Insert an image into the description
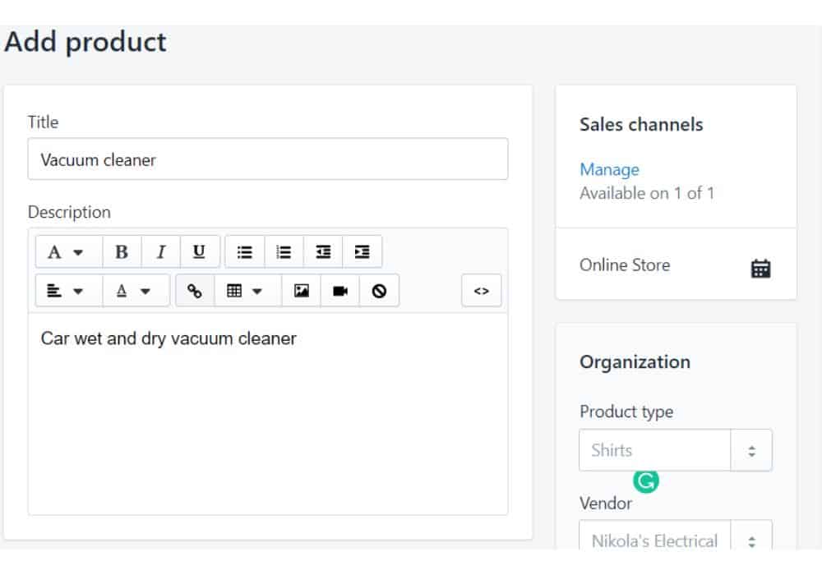The height and width of the screenshot is (575, 822). 302,291
